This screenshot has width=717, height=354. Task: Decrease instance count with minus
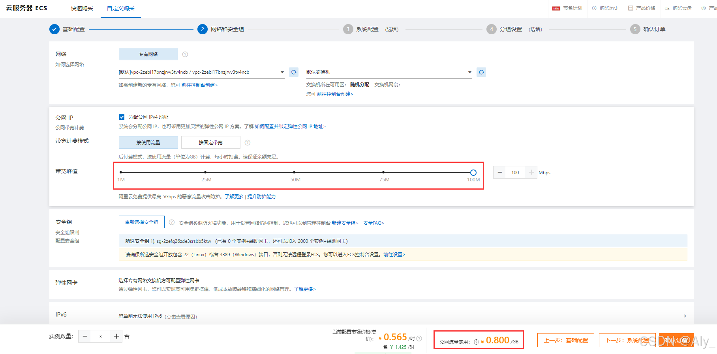click(84, 336)
